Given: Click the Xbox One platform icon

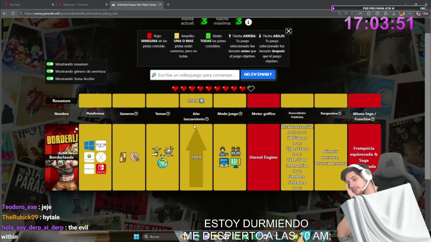Looking at the screenshot, I should pyautogui.click(x=89, y=169).
